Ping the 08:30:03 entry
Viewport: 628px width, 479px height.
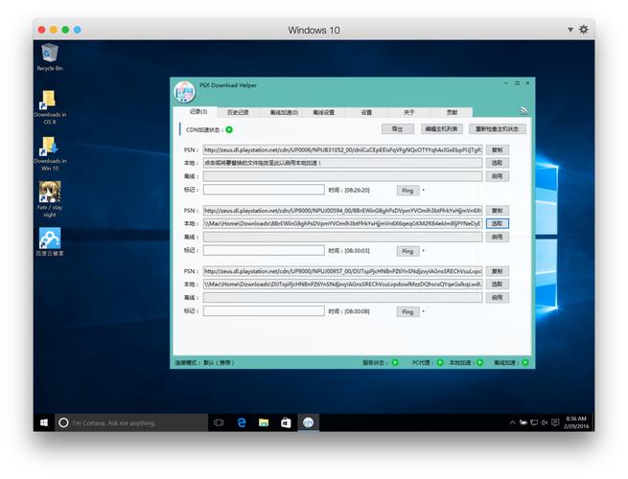tap(407, 251)
